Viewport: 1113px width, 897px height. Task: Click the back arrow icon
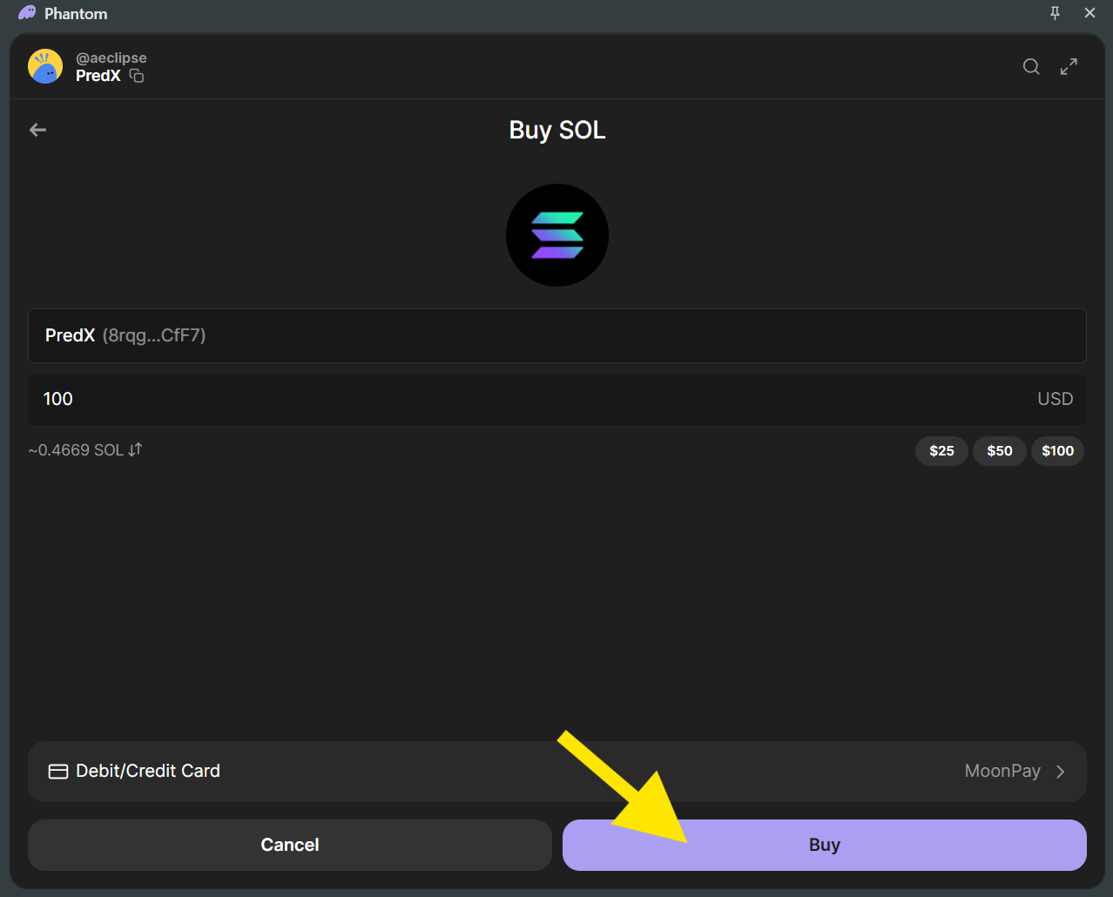[x=37, y=130]
